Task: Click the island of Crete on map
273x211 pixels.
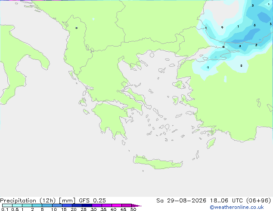Action: [158, 162]
